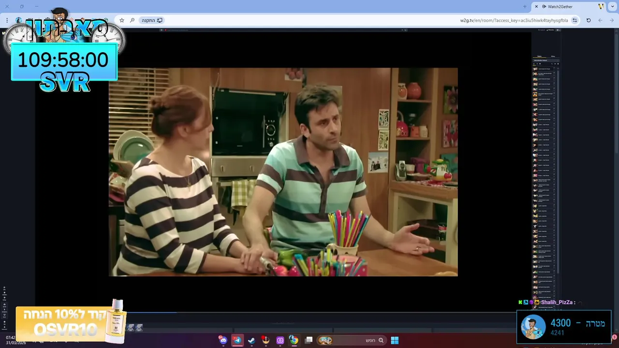Open the Windows Start menu
The image size is (619, 348).
point(395,340)
